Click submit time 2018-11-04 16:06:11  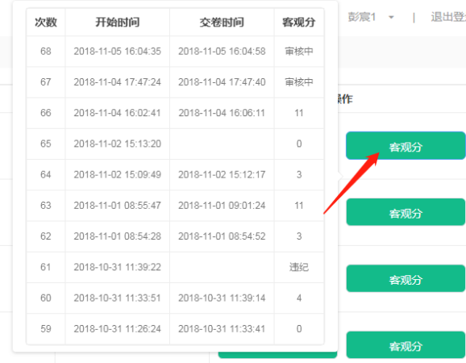coord(222,113)
